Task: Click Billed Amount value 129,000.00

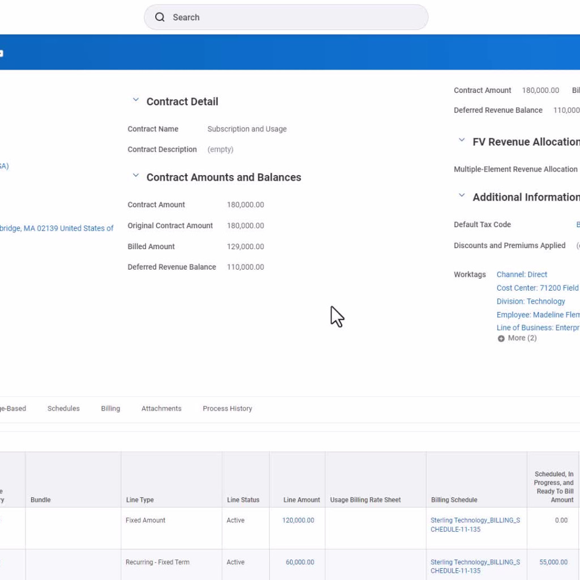Action: tap(245, 246)
